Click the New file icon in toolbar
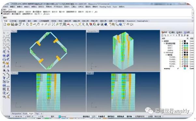 click(x=5, y=24)
